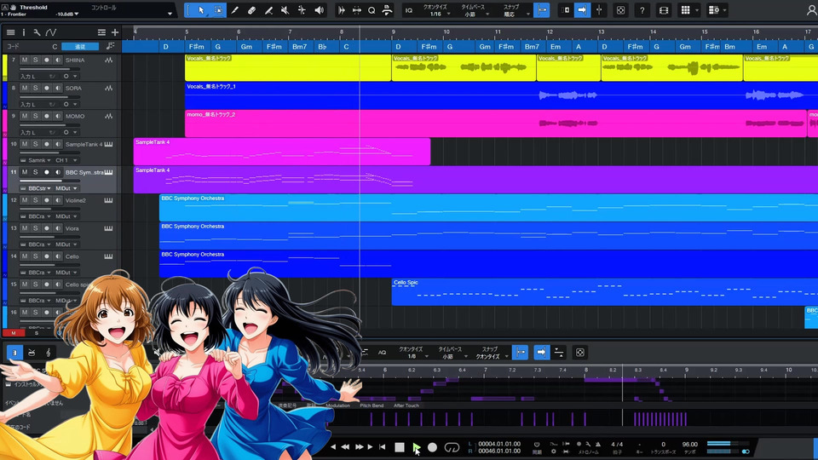818x460 pixels.
Task: Click the zoom magnifier icon in toolbar
Action: [x=372, y=10]
